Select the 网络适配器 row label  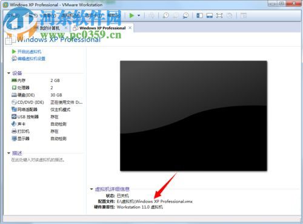tap(27, 109)
